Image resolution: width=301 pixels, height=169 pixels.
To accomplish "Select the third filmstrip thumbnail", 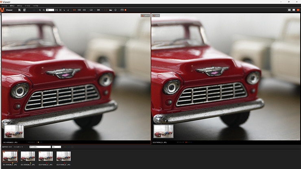I will point(46,156).
